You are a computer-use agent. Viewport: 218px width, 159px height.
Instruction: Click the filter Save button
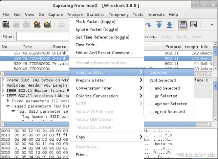[x=197, y=37]
